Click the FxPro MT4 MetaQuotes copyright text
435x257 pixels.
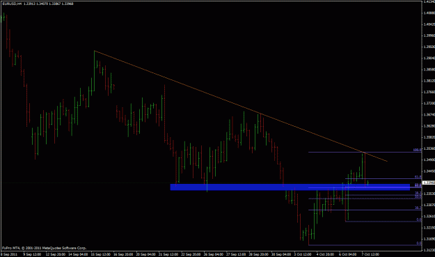44,248
